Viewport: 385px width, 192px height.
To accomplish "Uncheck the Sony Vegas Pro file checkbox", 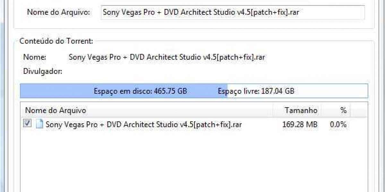I will click(27, 124).
